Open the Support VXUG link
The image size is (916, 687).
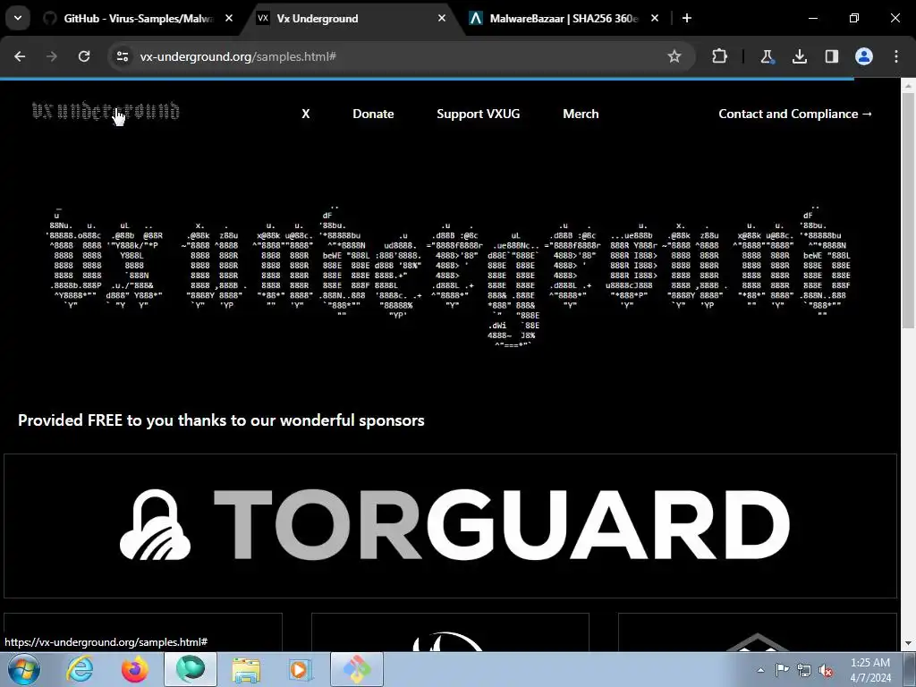coord(479,114)
